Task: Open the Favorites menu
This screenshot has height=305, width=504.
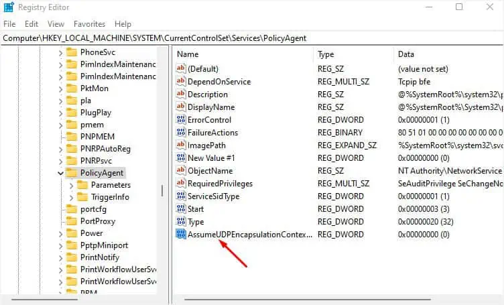Action: (x=89, y=23)
